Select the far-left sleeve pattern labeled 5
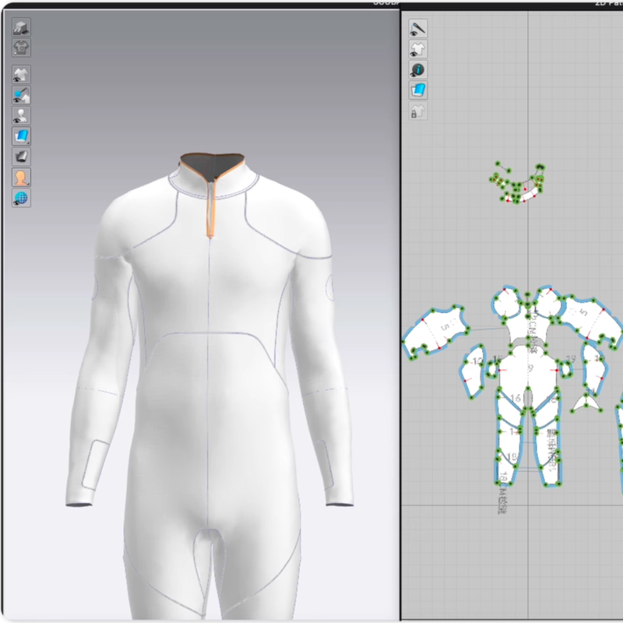 [x=435, y=332]
